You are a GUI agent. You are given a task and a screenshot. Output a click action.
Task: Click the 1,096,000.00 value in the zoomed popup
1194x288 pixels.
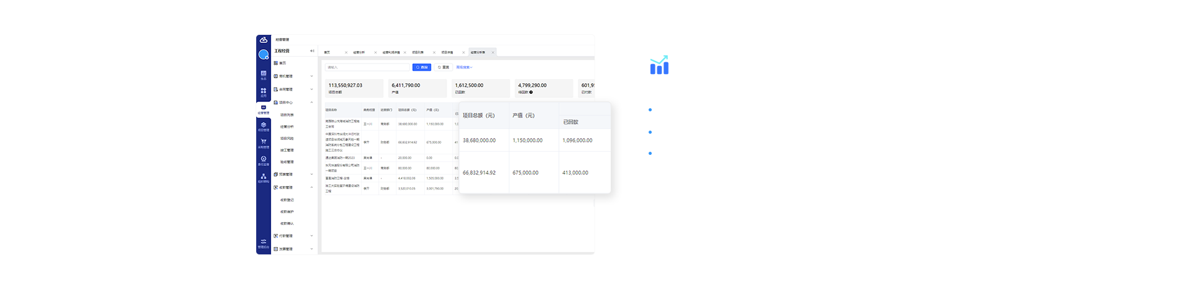tap(578, 141)
